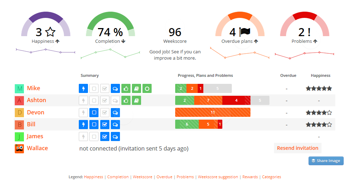
Task: Toggle Bill's blue checked-box icon
Action: click(x=104, y=125)
